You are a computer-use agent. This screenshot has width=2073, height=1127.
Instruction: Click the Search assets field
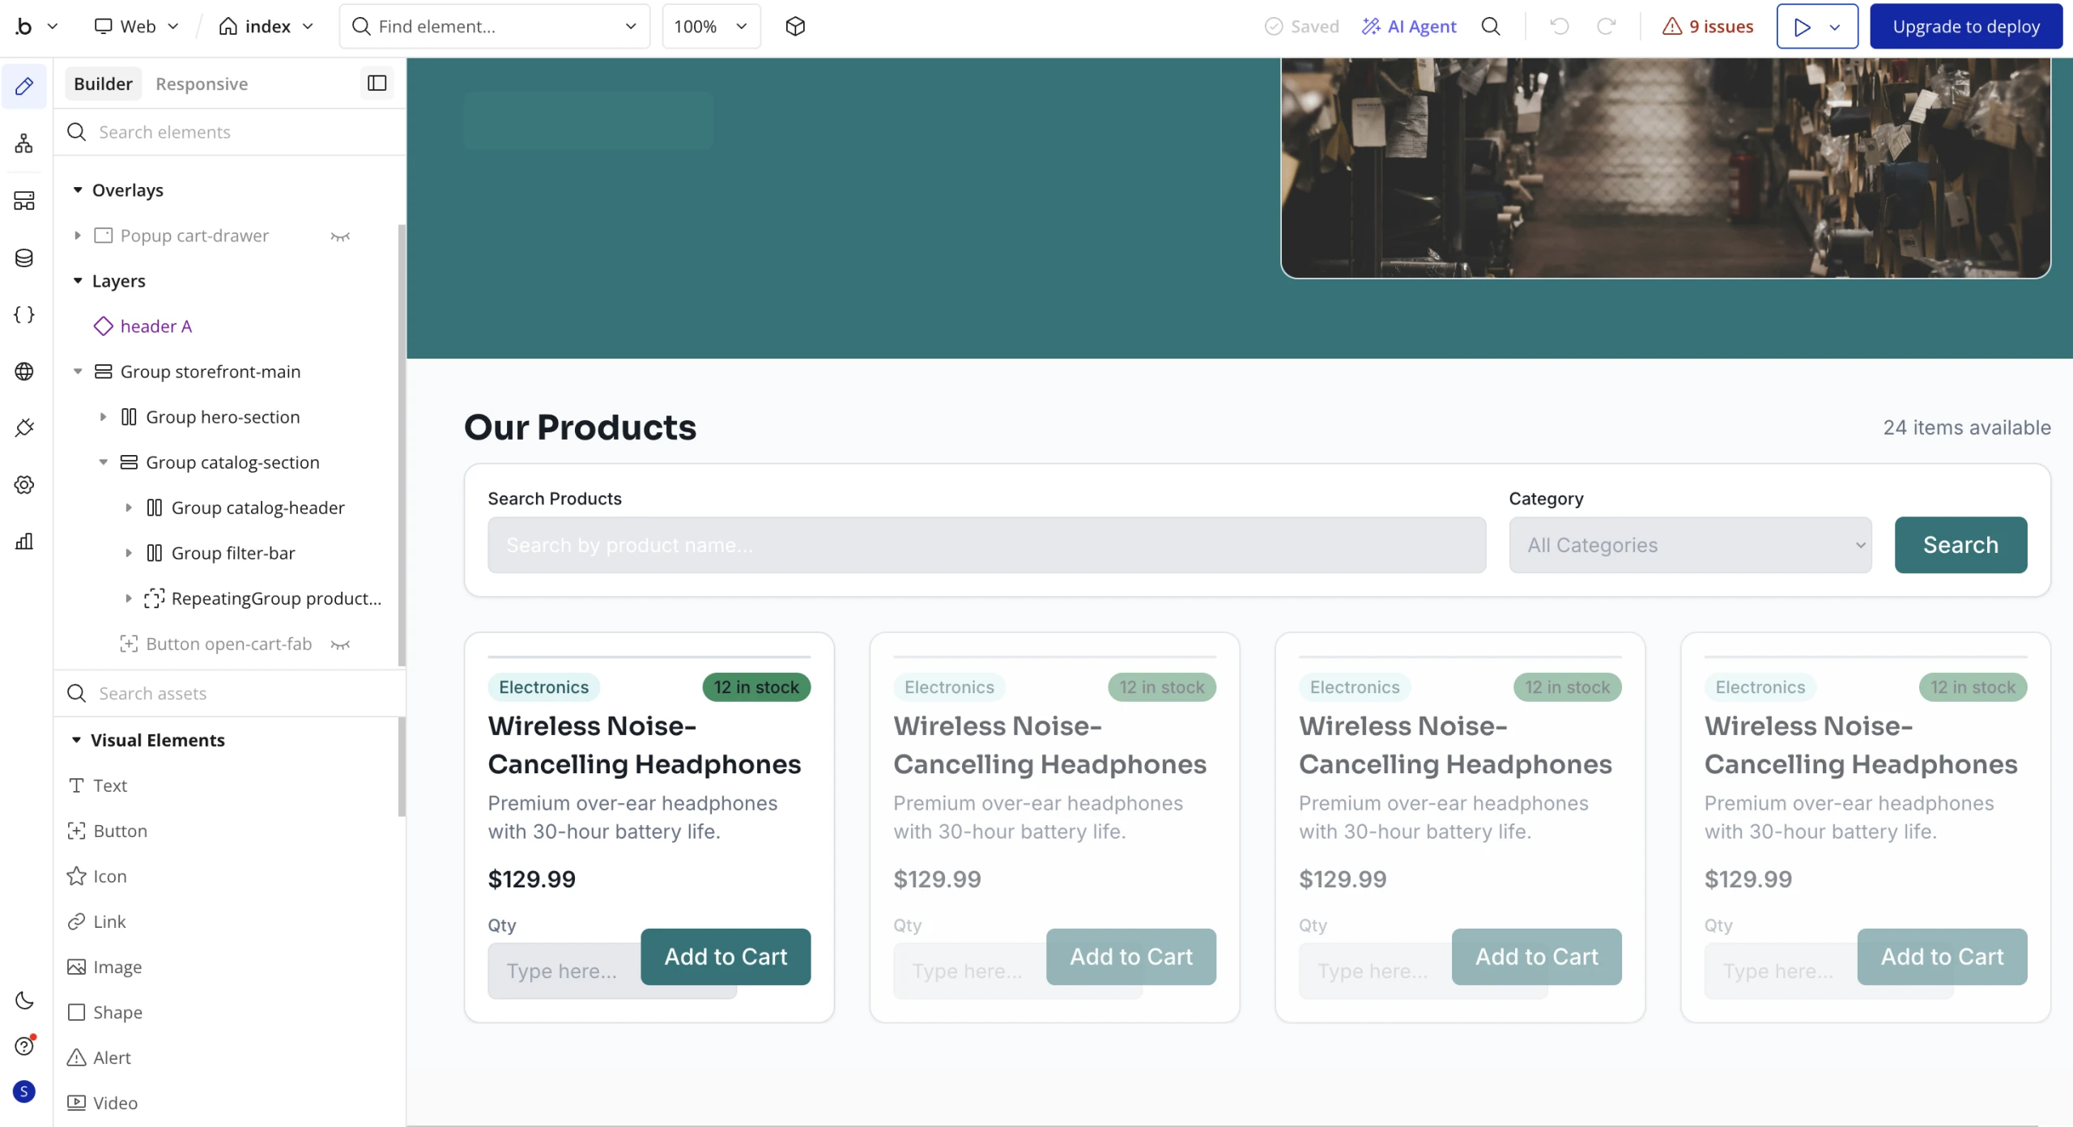(x=230, y=693)
